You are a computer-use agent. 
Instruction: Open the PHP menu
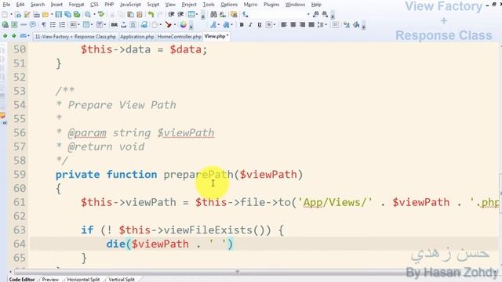point(109,5)
